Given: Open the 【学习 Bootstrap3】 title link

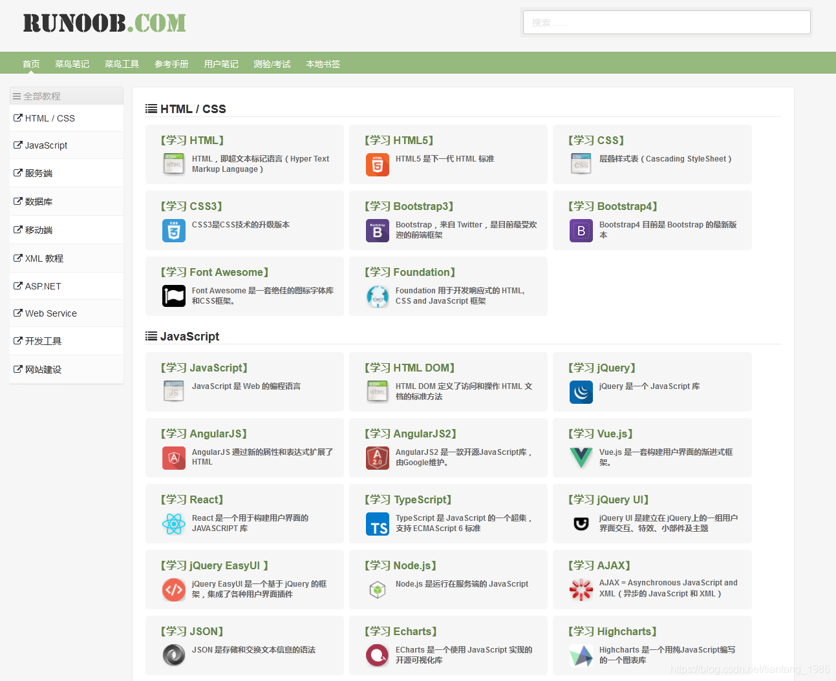Looking at the screenshot, I should click(409, 206).
